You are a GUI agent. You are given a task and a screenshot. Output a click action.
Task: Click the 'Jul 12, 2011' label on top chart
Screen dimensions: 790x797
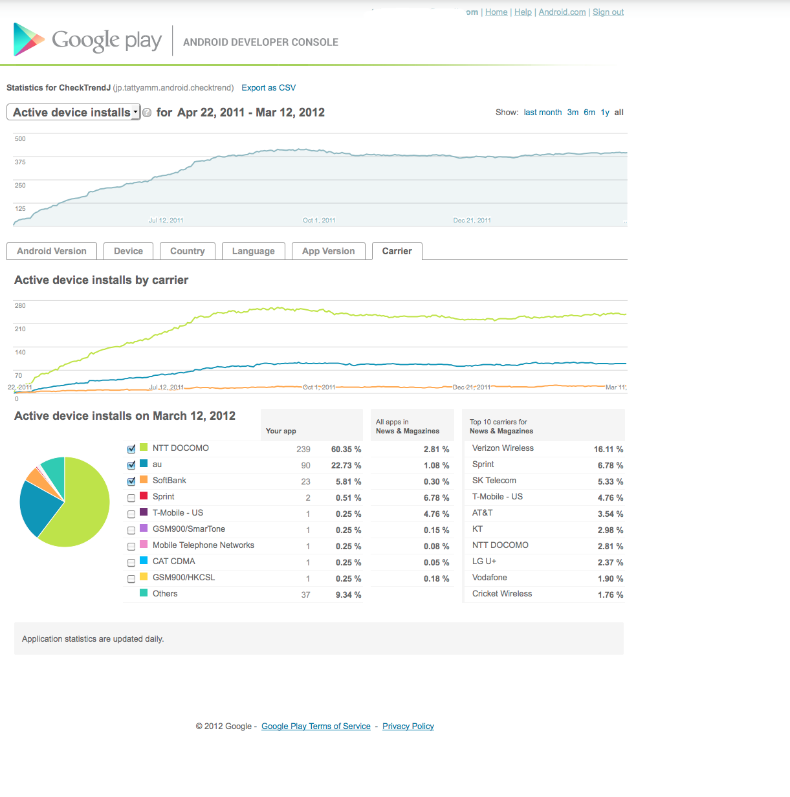point(166,221)
